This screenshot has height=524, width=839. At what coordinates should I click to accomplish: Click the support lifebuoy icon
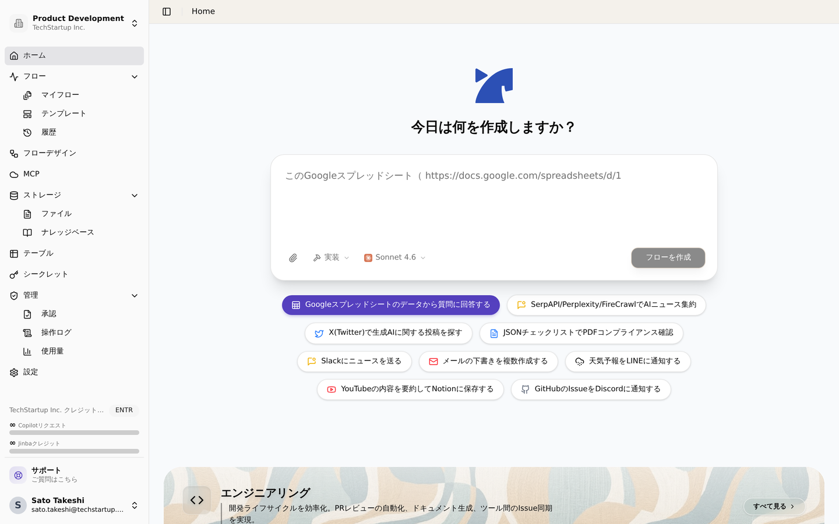click(18, 475)
